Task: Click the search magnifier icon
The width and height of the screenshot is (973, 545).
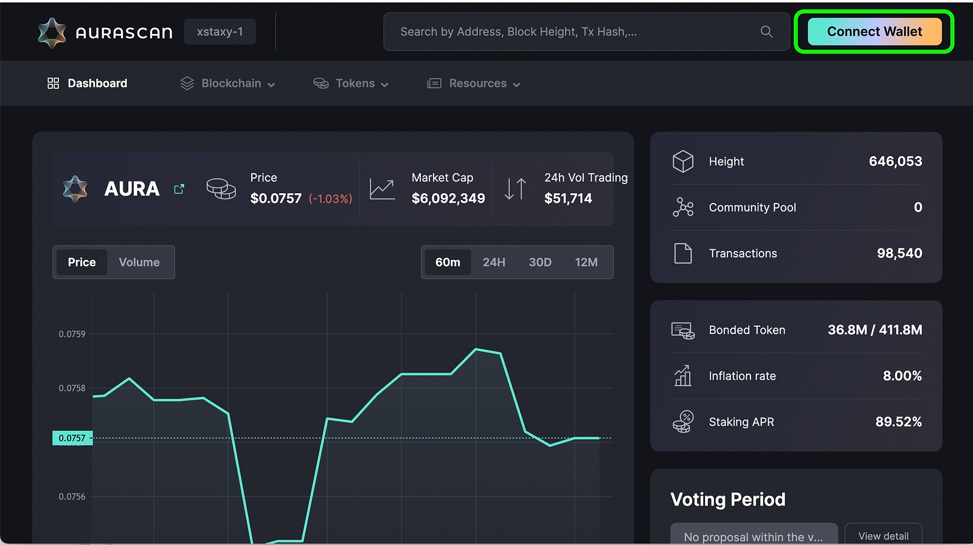Action: [766, 32]
